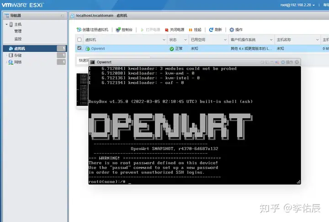
Task: Minimize navigator with its header pin icon
Action: coord(62,16)
